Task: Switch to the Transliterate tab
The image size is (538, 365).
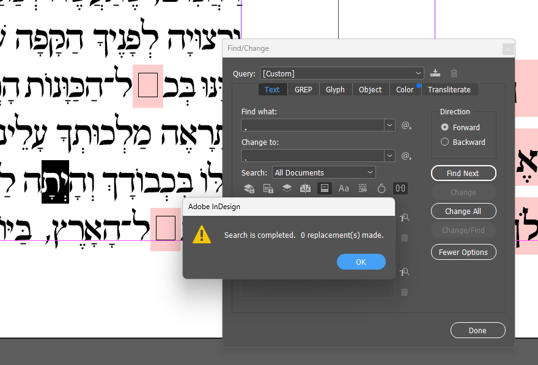Action: [449, 89]
